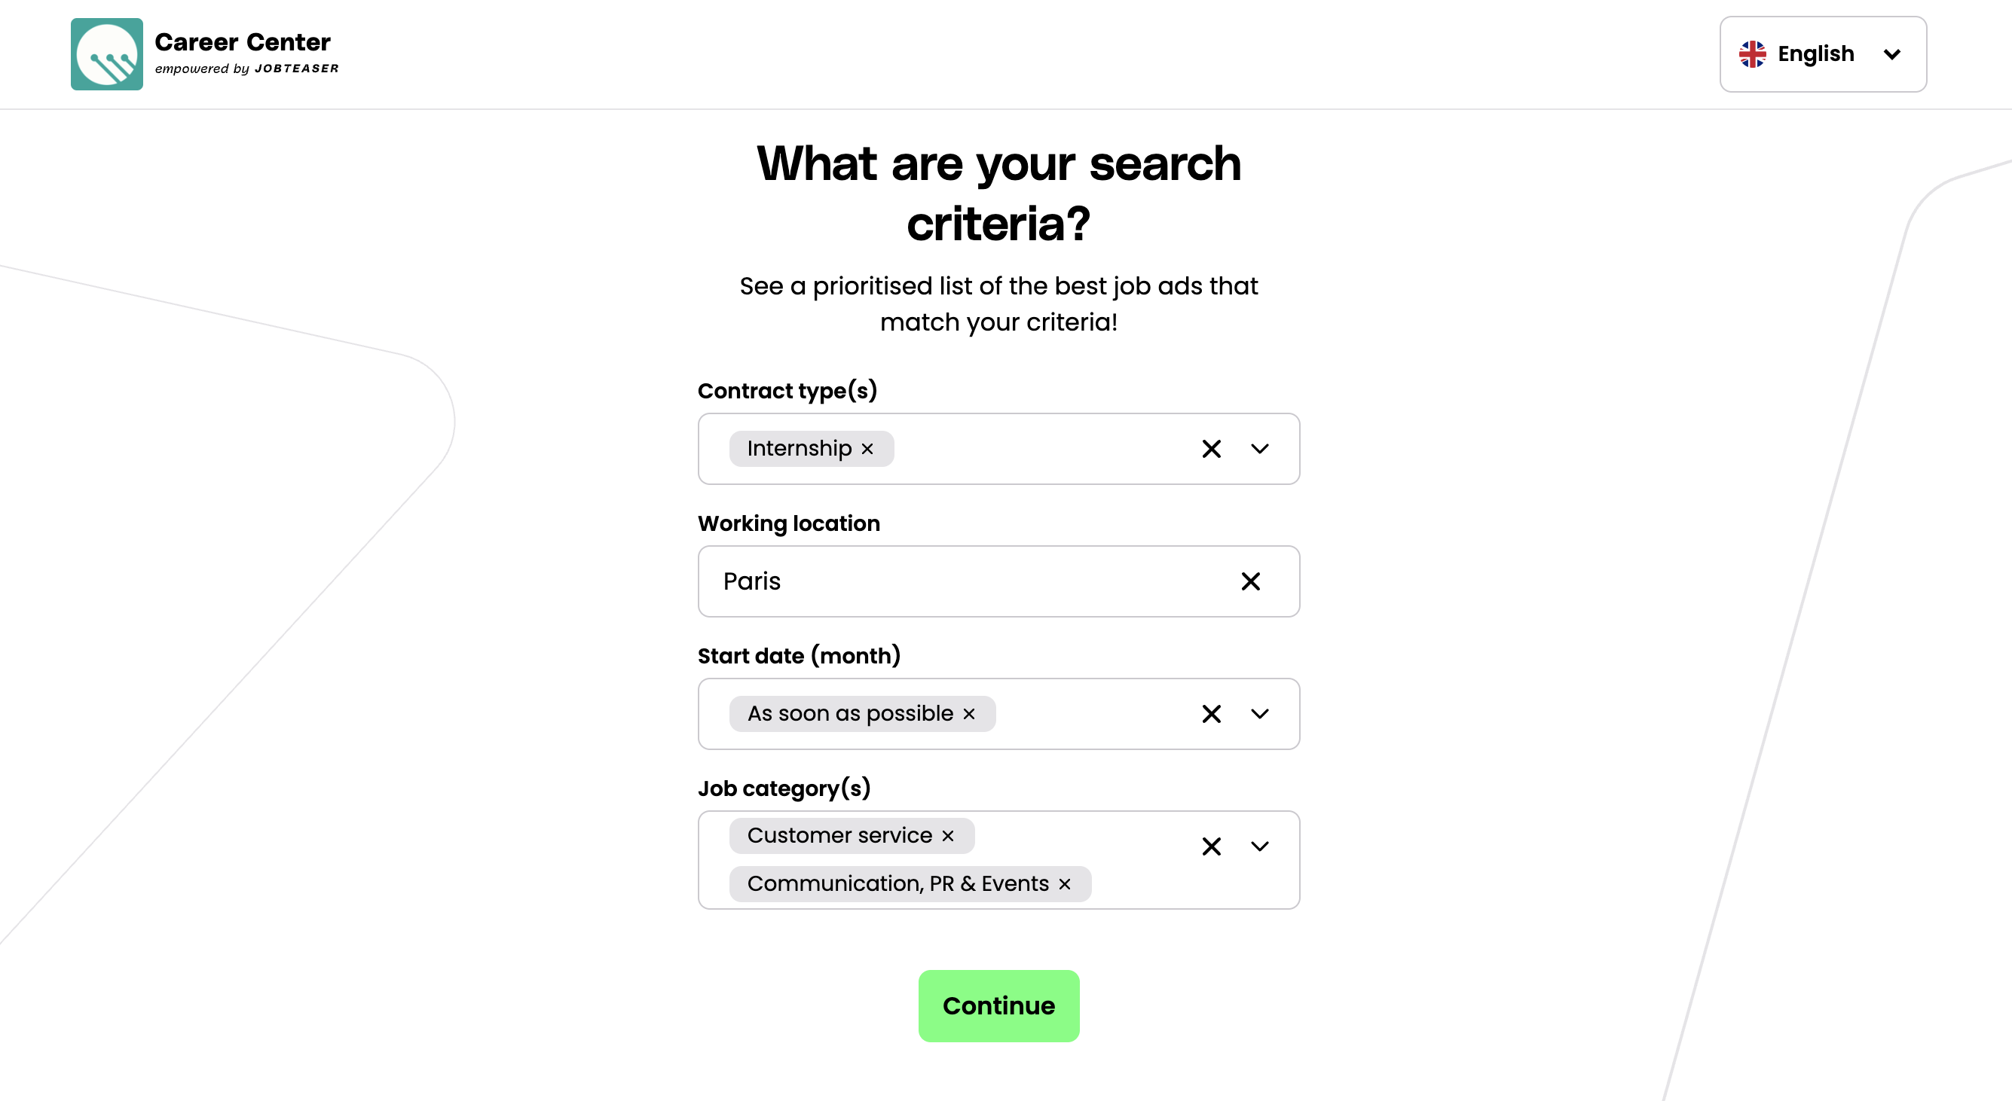This screenshot has width=2012, height=1101.
Task: Click the UK flag icon
Action: coord(1752,53)
